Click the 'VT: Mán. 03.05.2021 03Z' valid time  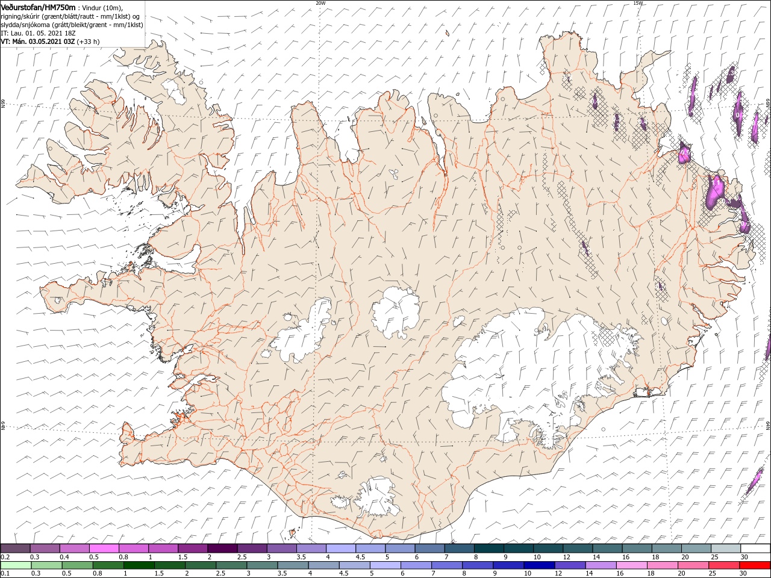pyautogui.click(x=38, y=42)
